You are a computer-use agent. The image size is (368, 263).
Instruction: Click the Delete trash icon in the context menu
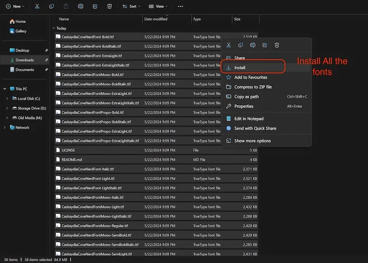(x=277, y=45)
